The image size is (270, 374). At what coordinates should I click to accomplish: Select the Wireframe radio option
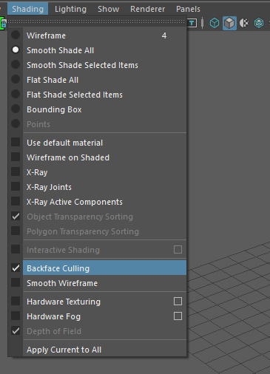coord(98,35)
